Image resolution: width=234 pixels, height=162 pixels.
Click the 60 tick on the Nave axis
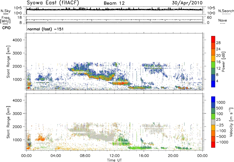point(209,18)
